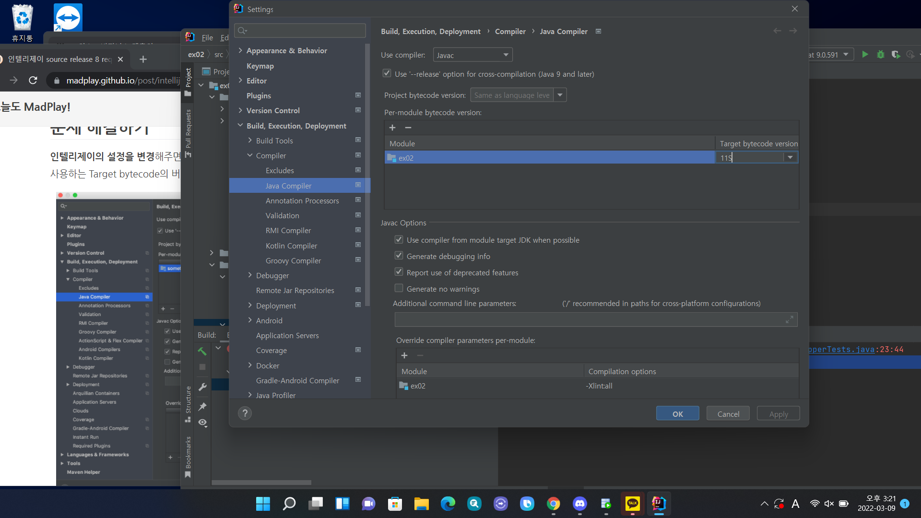The height and width of the screenshot is (518, 921).
Task: Click the wrench icon in Build panel
Action: click(x=202, y=387)
